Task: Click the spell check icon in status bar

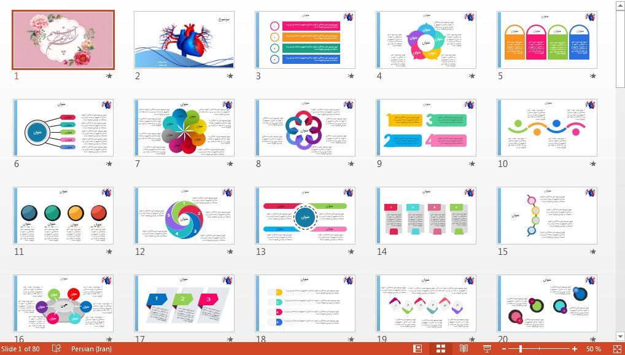Action: (x=56, y=349)
